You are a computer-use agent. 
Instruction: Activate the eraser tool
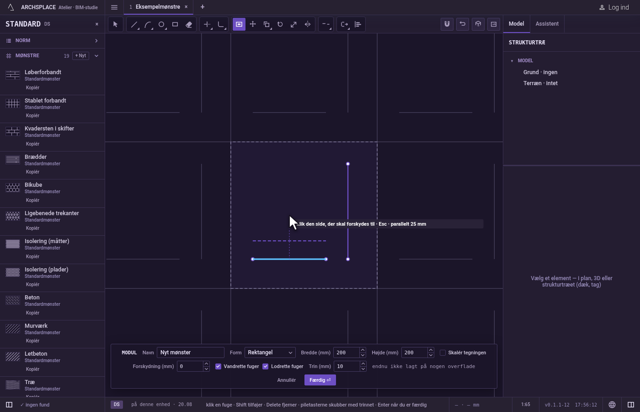coord(189,24)
